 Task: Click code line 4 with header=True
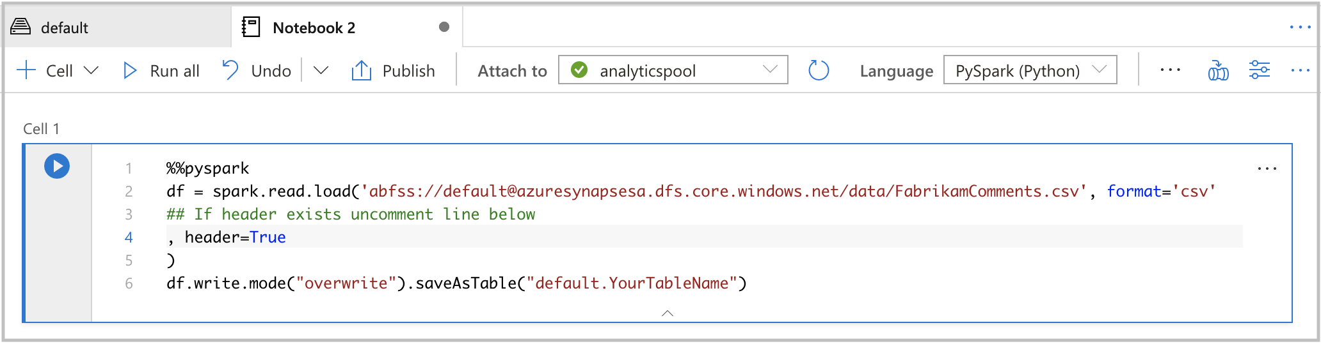[x=235, y=237]
